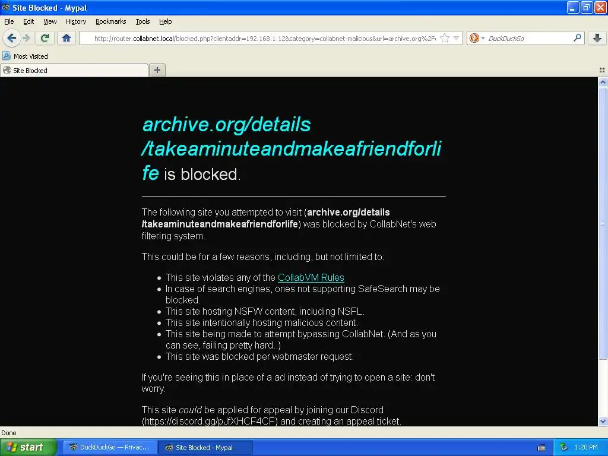
Task: Go back to the previous page
Action: coord(12,38)
